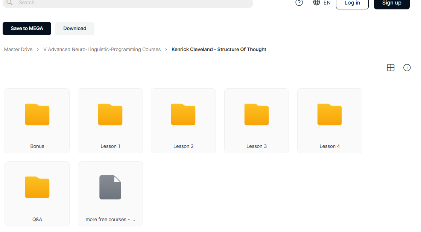Screen dimensions: 421x232
Task: Open the info panel icon
Action: click(x=407, y=68)
